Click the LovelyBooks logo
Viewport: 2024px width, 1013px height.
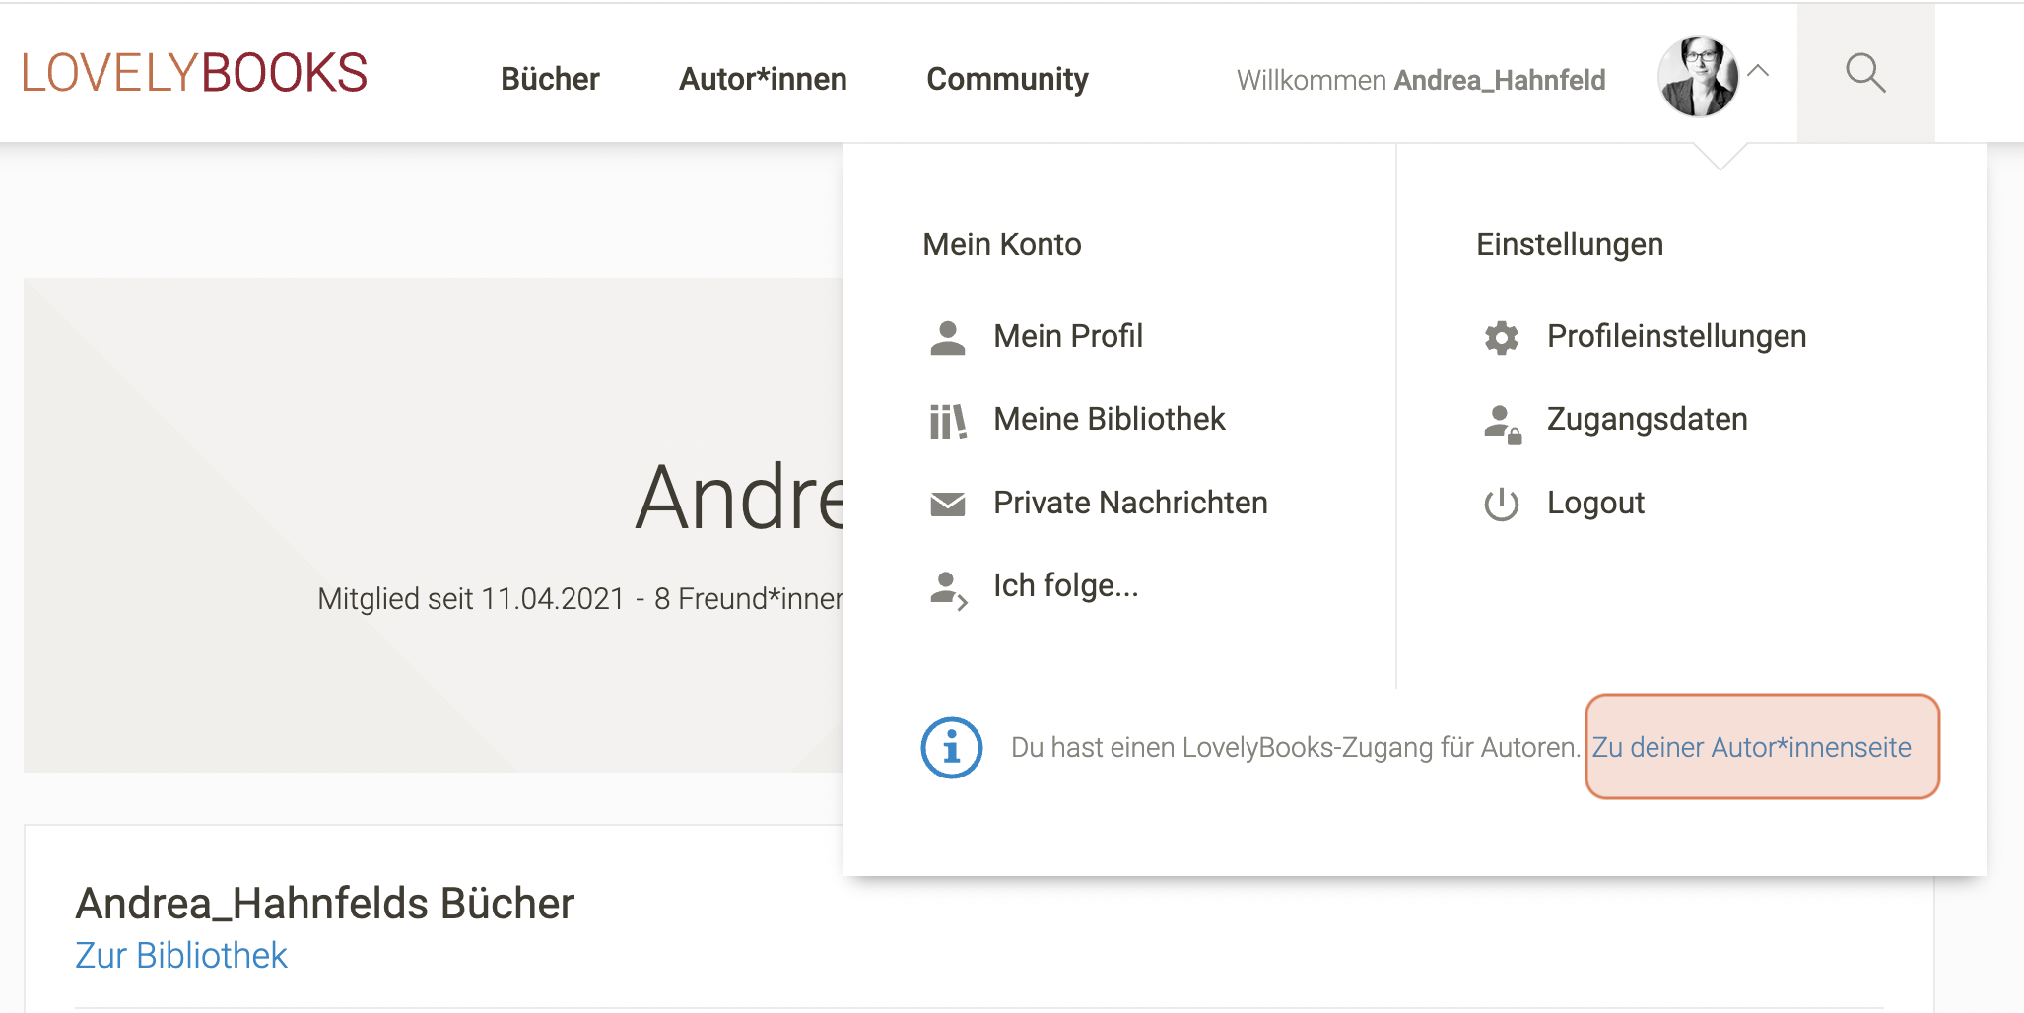coord(195,74)
